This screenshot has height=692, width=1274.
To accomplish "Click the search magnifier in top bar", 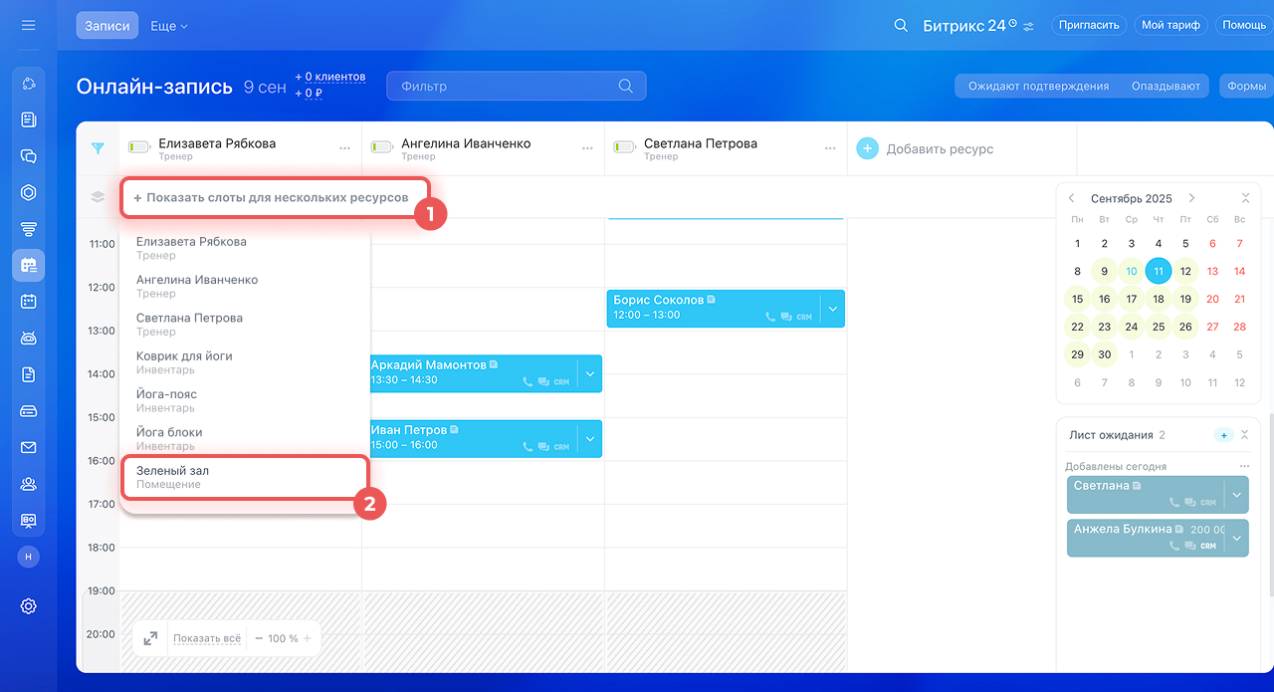I will [x=901, y=26].
